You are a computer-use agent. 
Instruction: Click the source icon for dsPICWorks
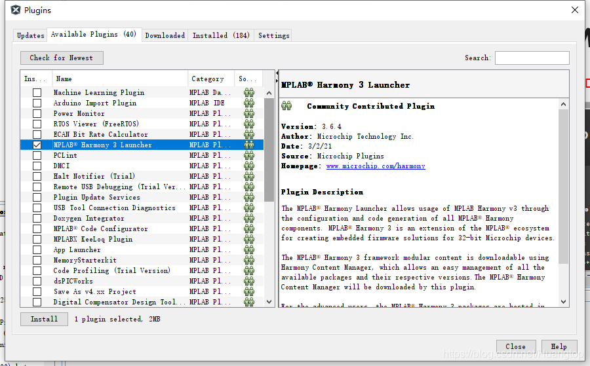[248, 281]
